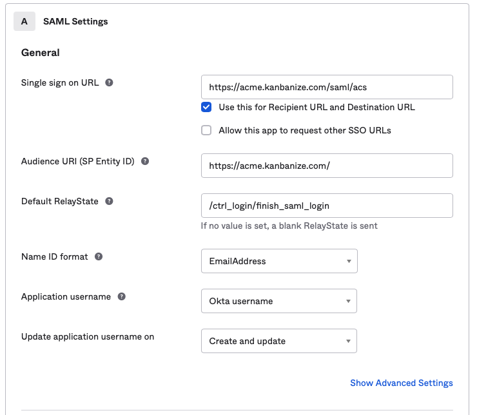Expand Application username dropdown showing Okta username
The image size is (477, 415).
(279, 301)
